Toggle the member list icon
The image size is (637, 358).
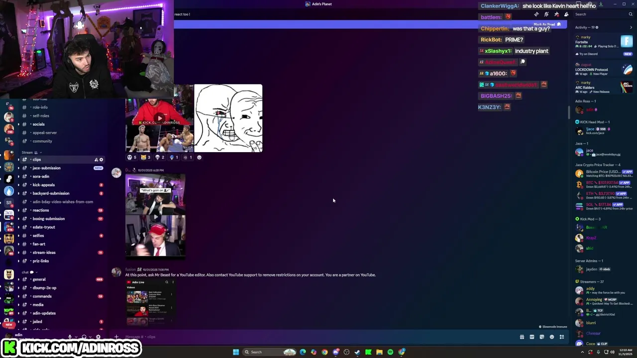pos(566,14)
